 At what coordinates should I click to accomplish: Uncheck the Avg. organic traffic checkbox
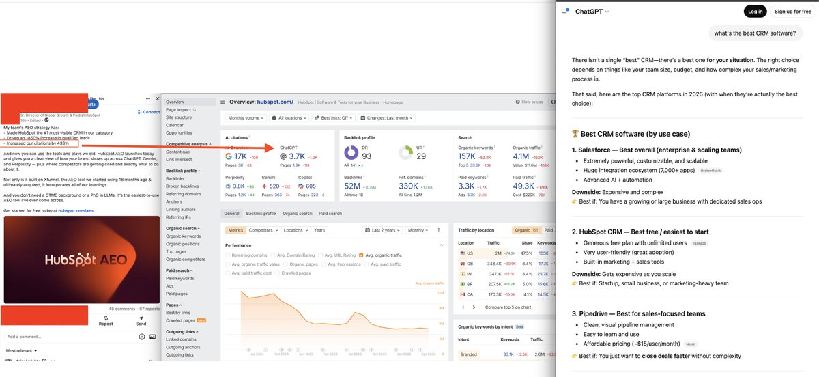pos(361,255)
